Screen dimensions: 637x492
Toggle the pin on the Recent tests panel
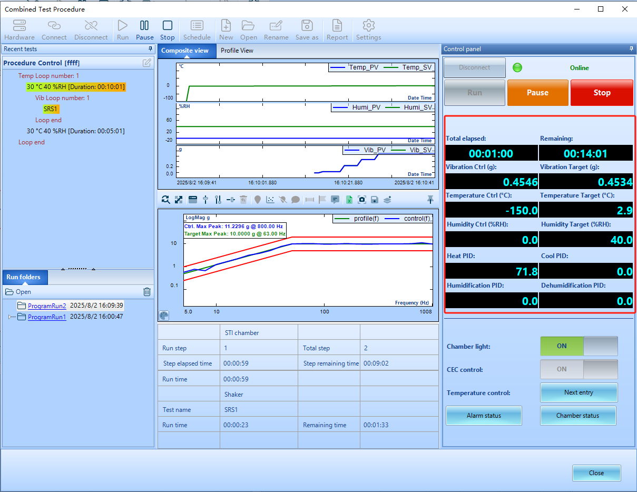(x=151, y=49)
